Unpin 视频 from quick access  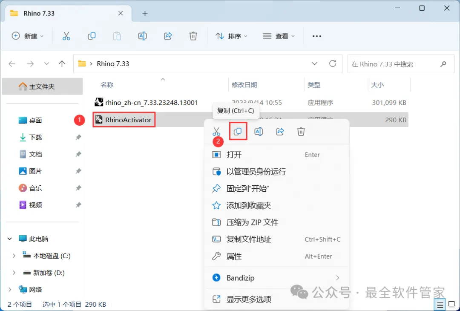pos(78,205)
